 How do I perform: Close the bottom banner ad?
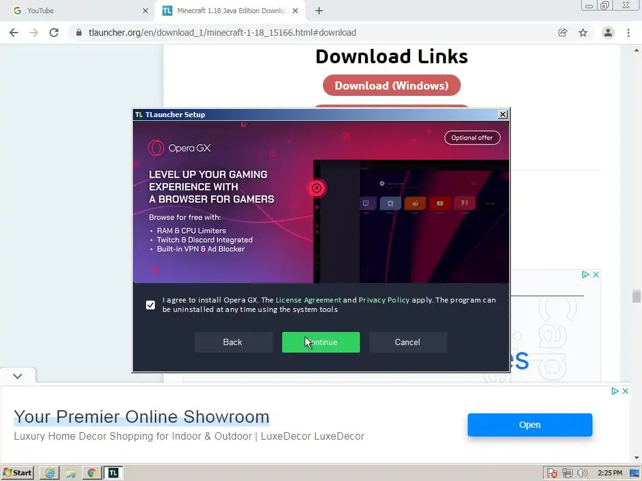(x=625, y=391)
